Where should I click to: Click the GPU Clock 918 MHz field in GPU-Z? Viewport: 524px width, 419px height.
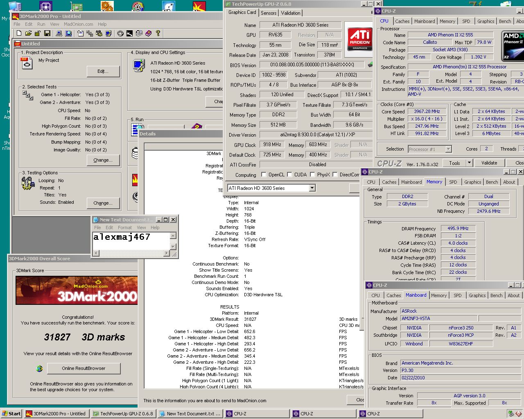(x=272, y=145)
